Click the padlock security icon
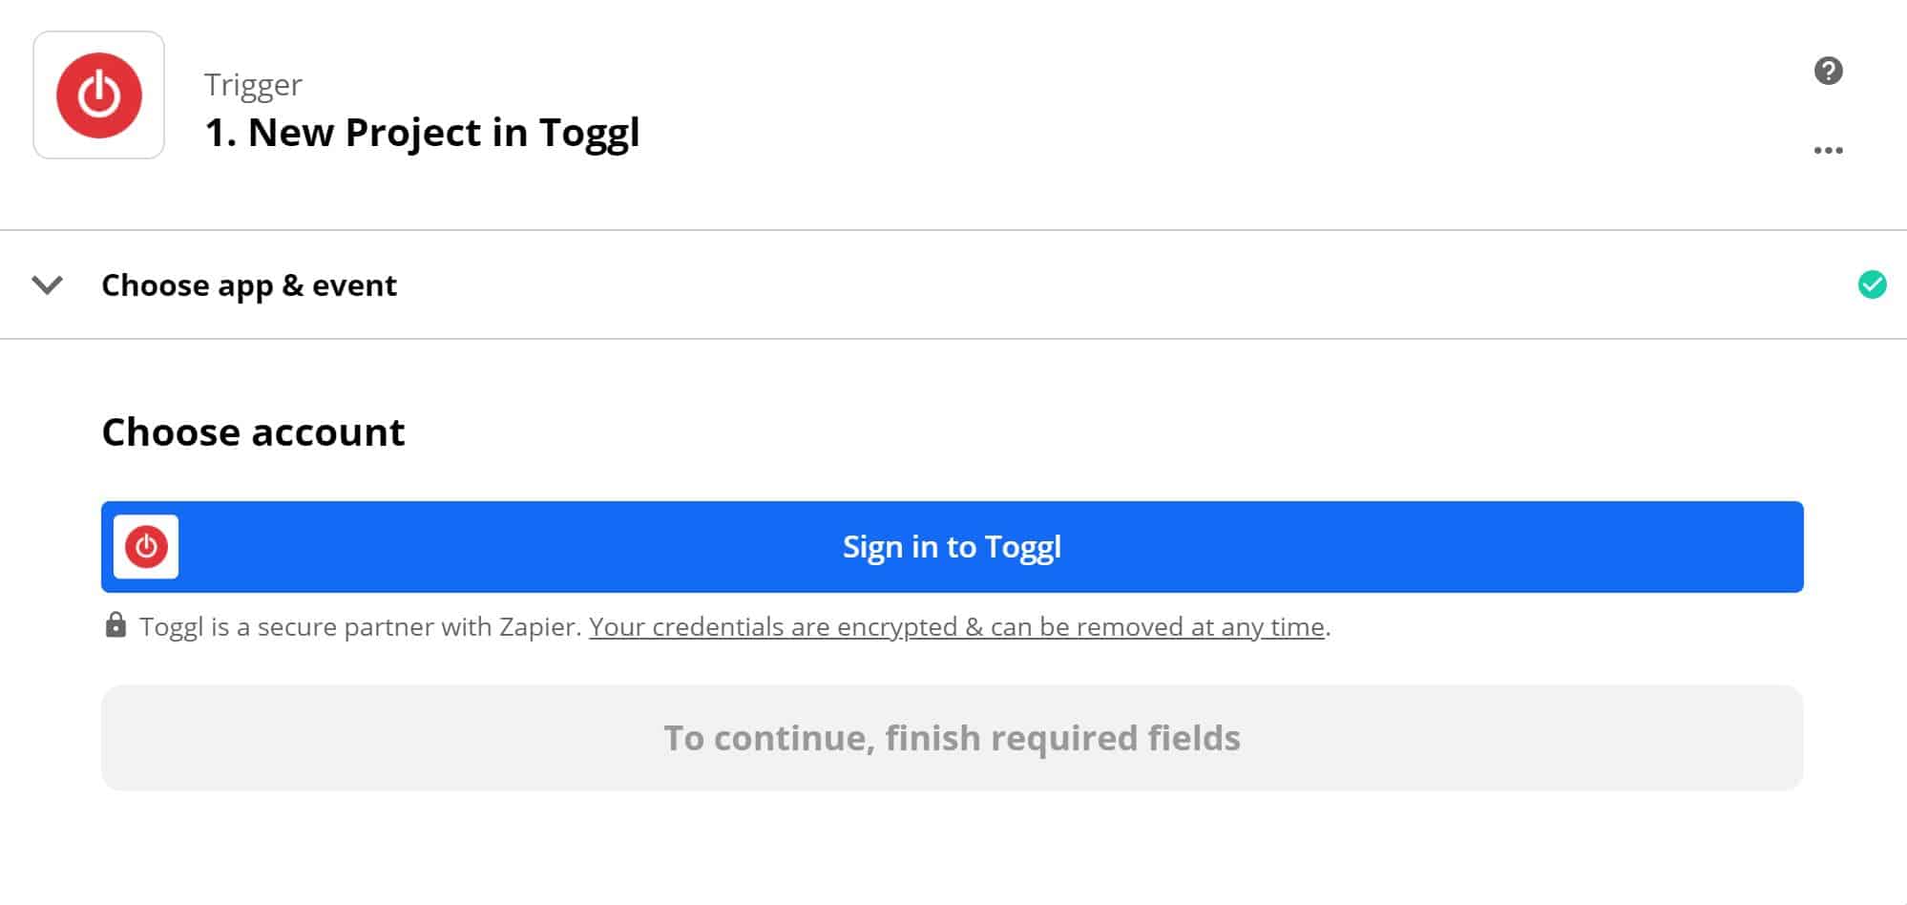 [x=115, y=625]
